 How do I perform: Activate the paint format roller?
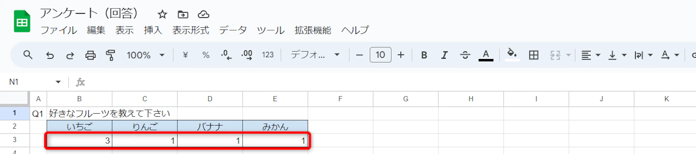110,55
